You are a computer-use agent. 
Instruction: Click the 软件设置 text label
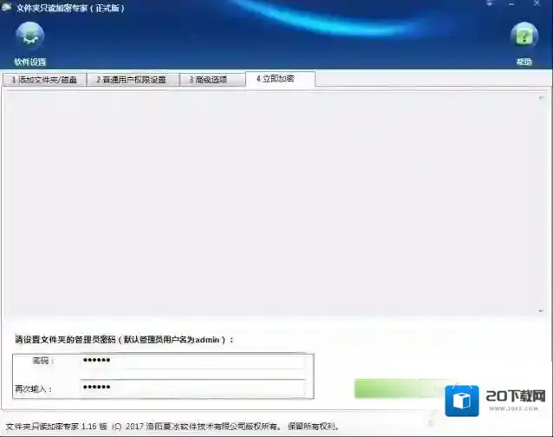(29, 62)
